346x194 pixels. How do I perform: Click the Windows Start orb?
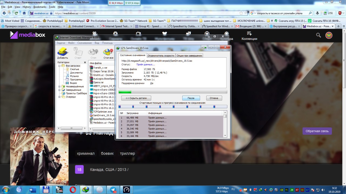coord(6,189)
